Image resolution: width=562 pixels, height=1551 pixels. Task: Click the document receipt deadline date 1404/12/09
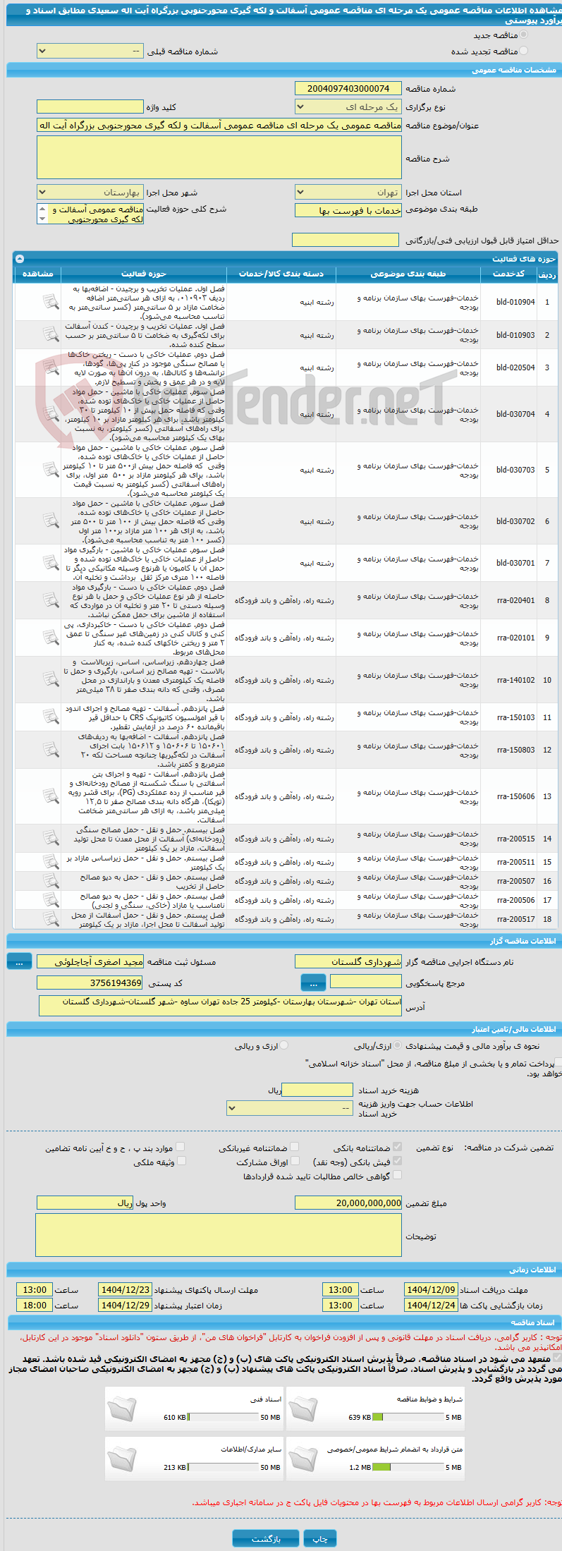pyautogui.click(x=431, y=1289)
